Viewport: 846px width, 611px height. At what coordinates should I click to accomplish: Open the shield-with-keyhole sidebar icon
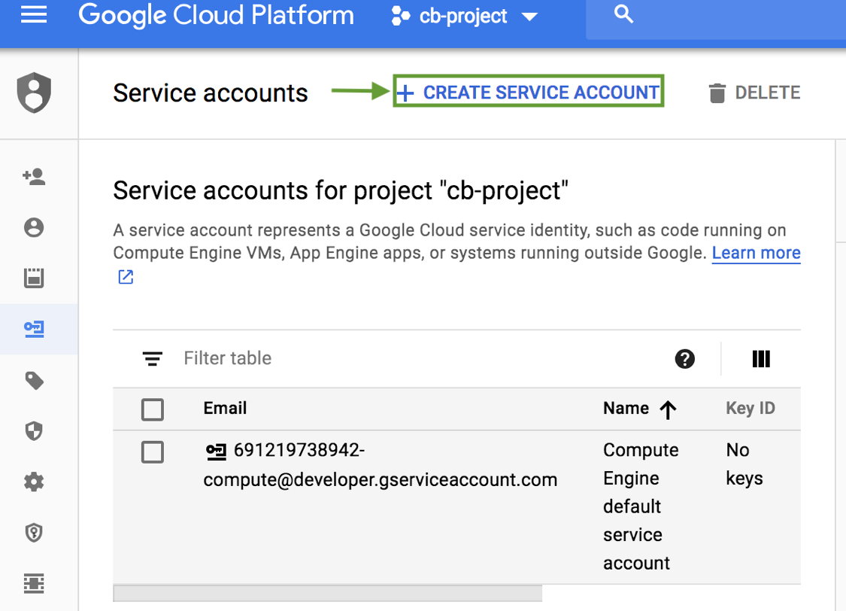34,532
